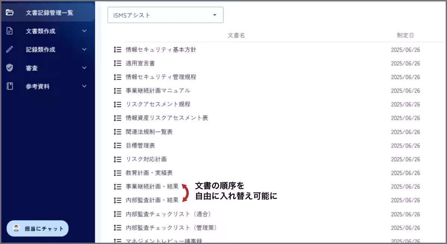
Task: Select the document icon next to 文書類作成
Action: (x=9, y=31)
